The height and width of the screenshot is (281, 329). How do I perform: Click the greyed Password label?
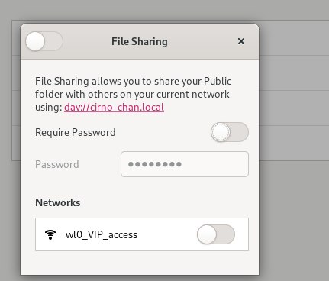57,164
